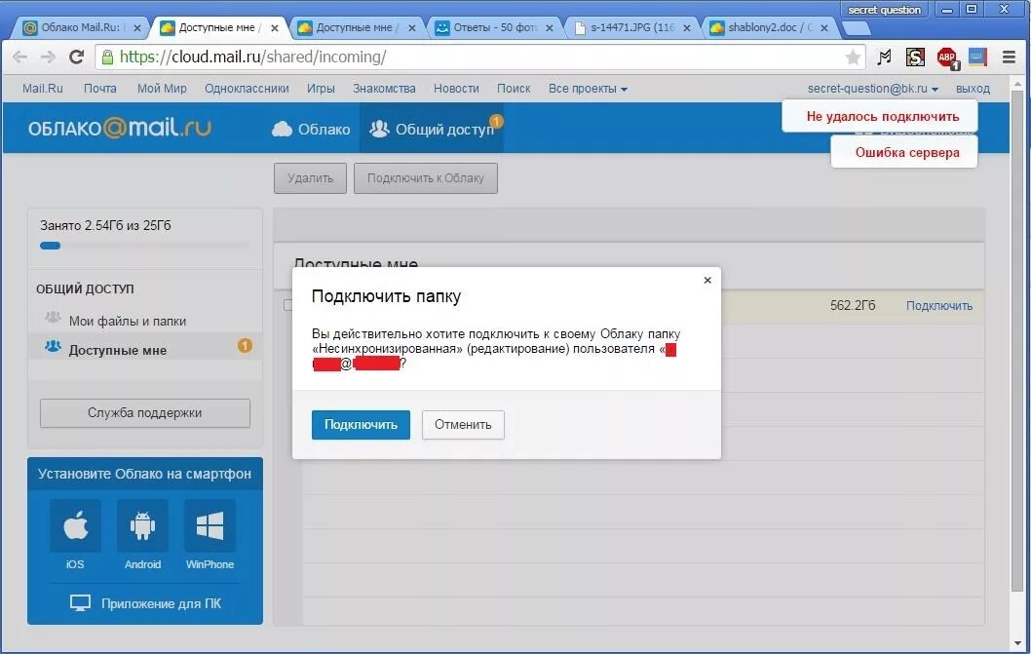The image size is (1031, 654).
Task: Open the Новости link
Action: 456,89
